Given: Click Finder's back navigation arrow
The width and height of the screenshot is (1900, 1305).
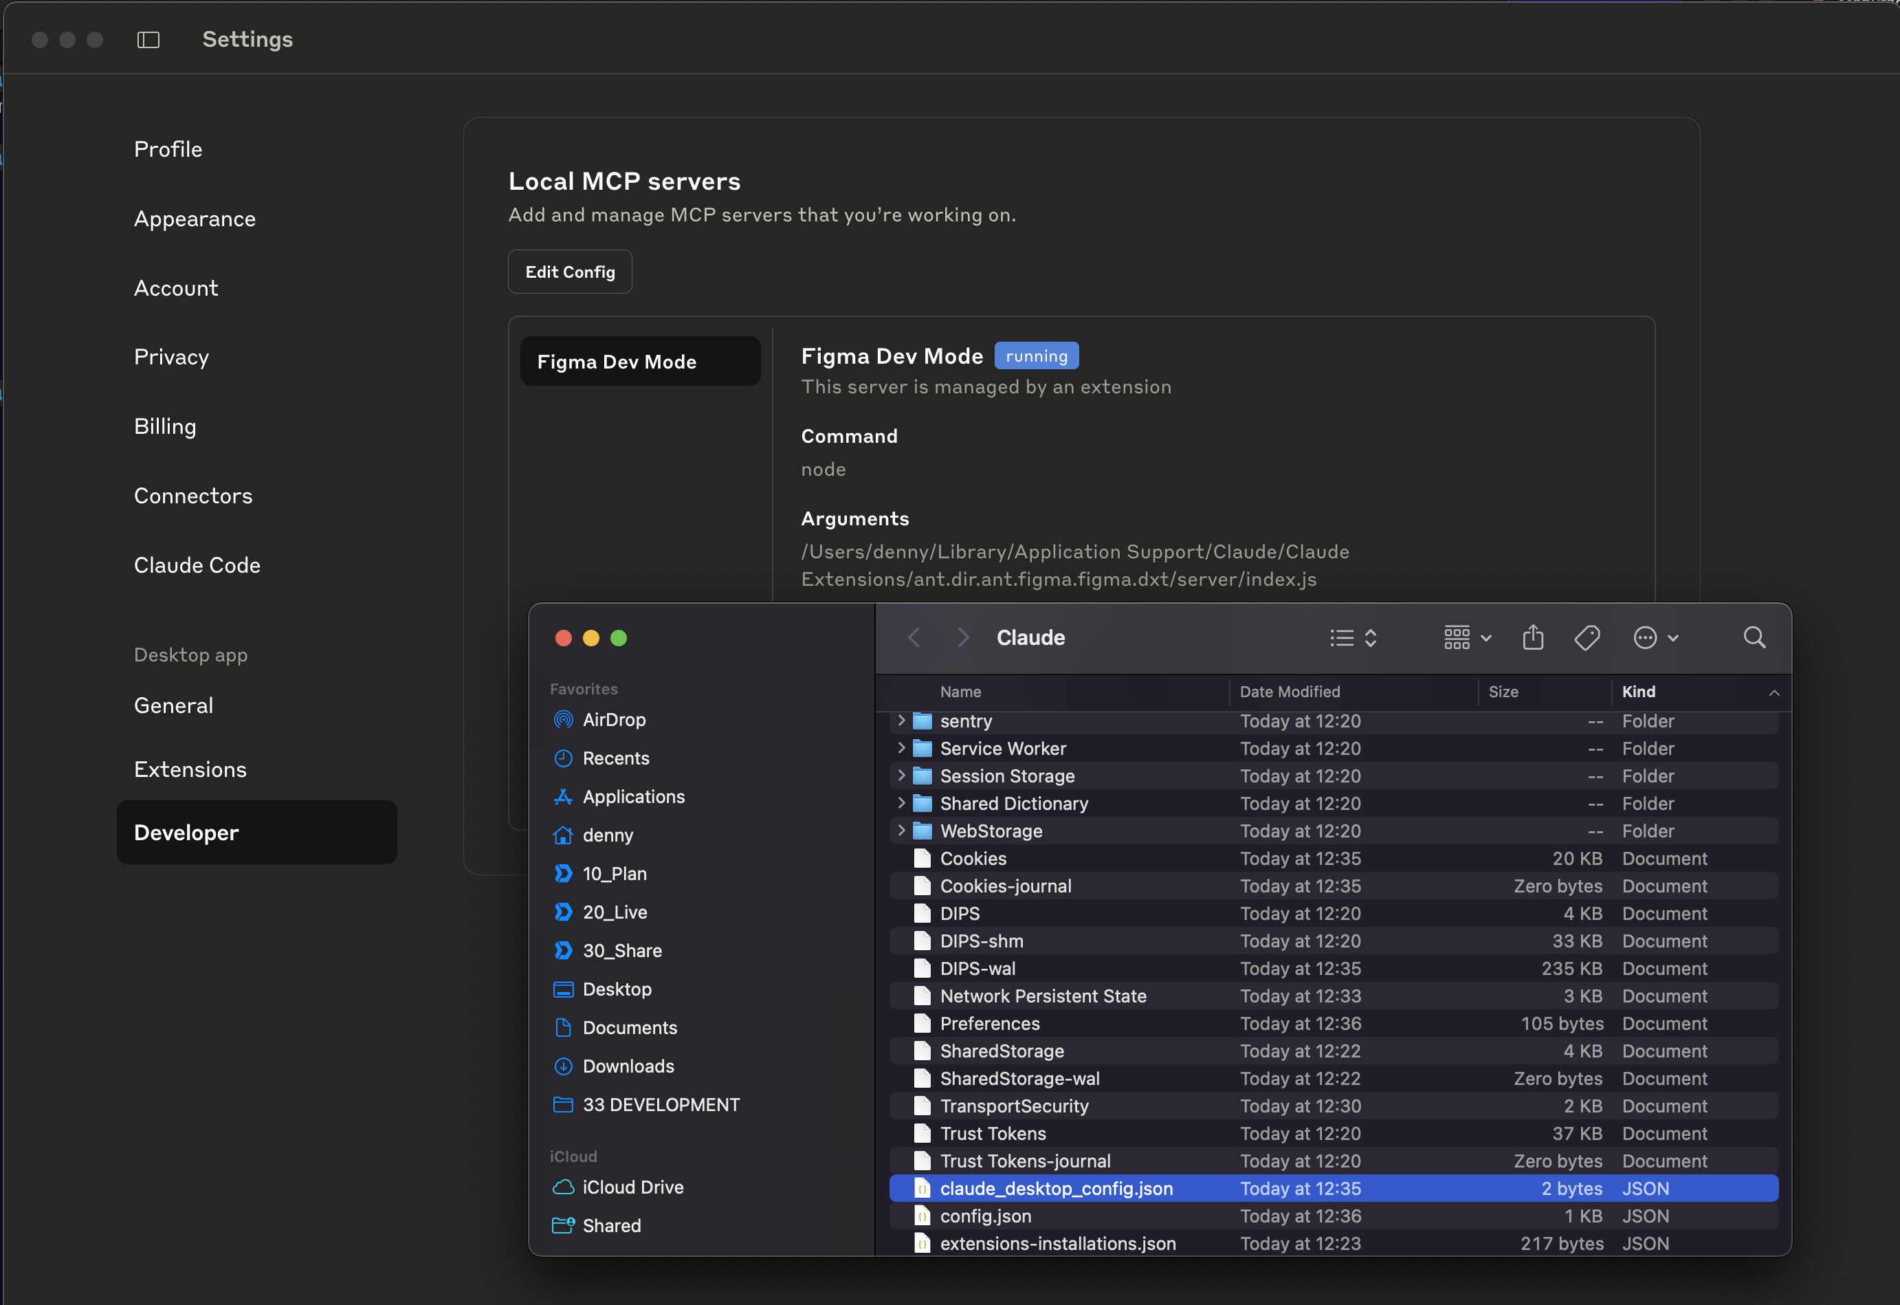Looking at the screenshot, I should [914, 638].
